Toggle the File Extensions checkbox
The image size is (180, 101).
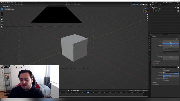pyautogui.click(x=164, y=69)
